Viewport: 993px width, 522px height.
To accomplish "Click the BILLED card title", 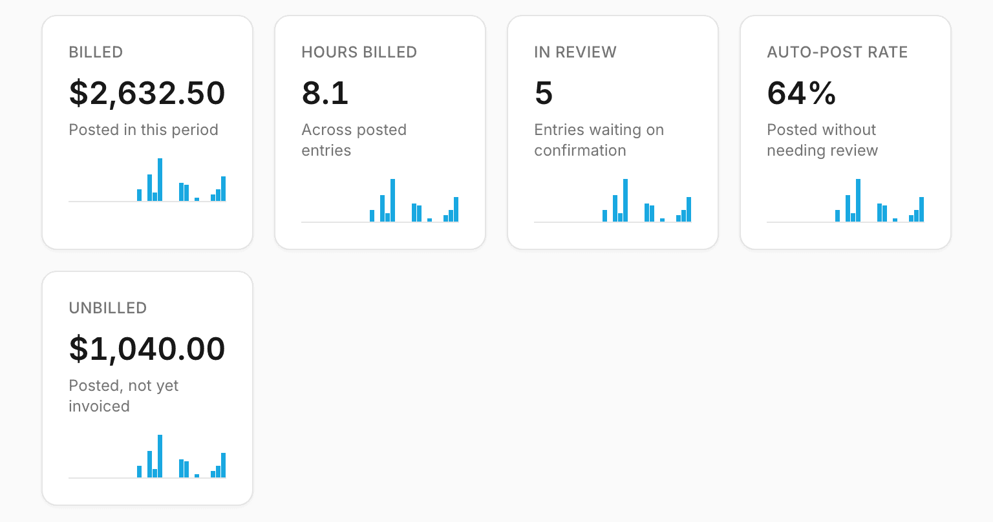I will pos(96,52).
